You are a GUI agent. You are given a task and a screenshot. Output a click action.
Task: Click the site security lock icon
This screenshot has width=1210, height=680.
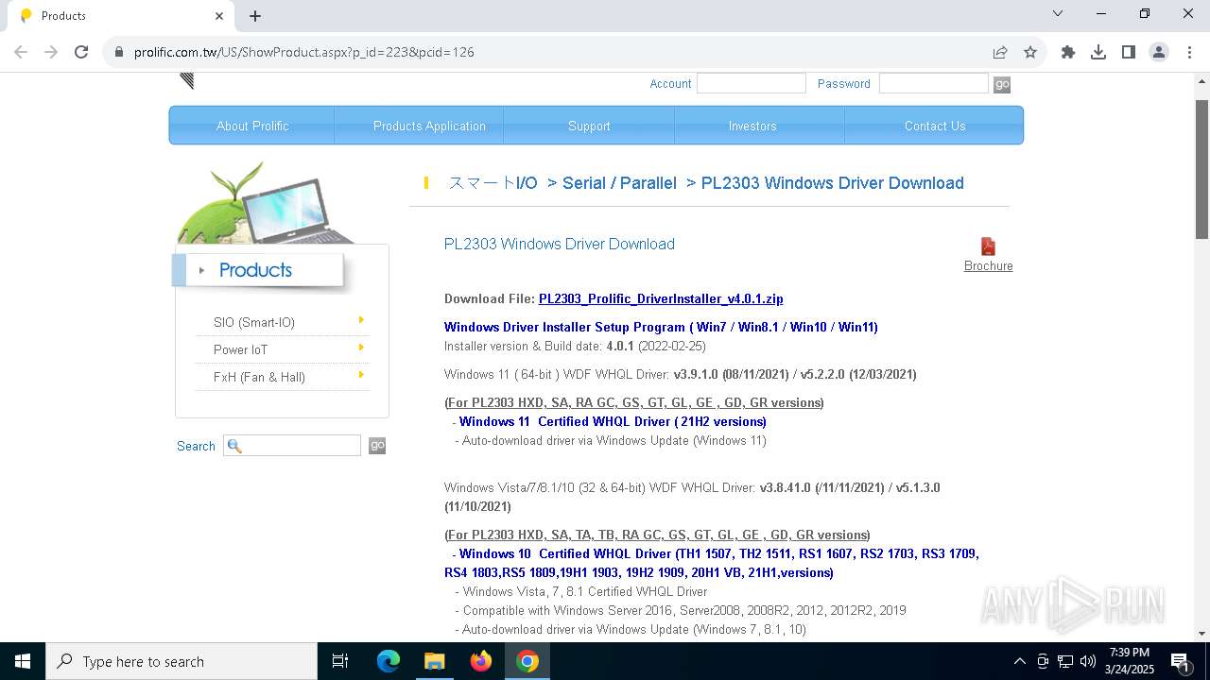[x=119, y=52]
